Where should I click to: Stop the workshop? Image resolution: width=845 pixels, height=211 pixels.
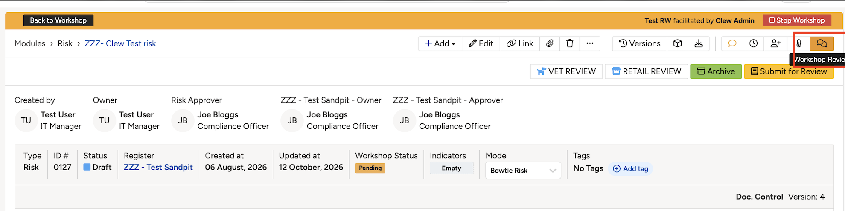797,20
